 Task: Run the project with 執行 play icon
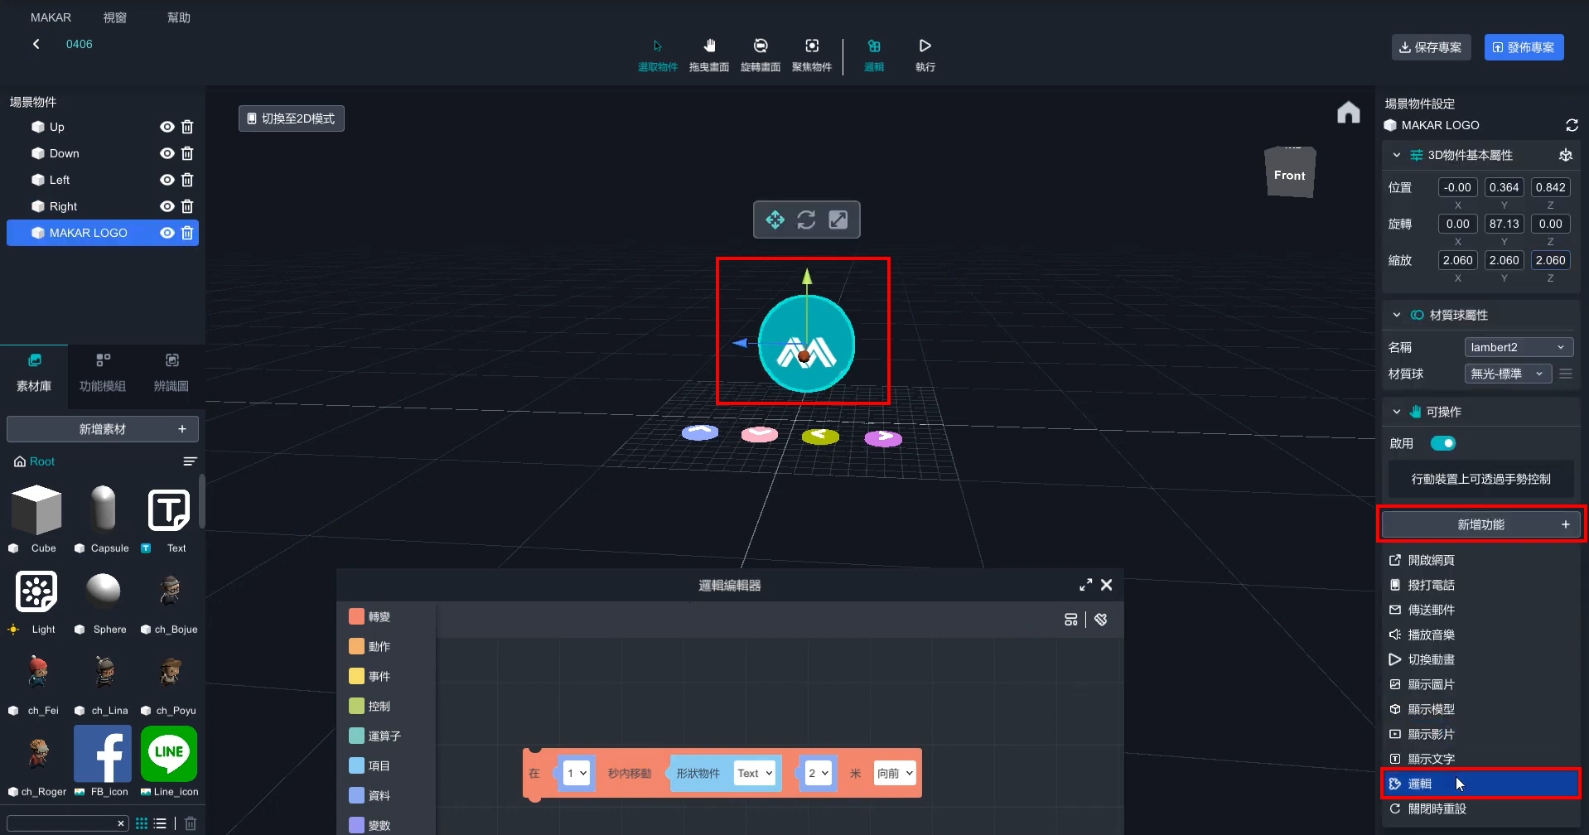925,55
